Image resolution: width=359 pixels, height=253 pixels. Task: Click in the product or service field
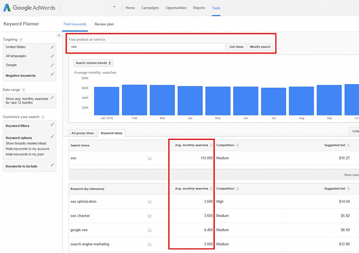pos(147,47)
